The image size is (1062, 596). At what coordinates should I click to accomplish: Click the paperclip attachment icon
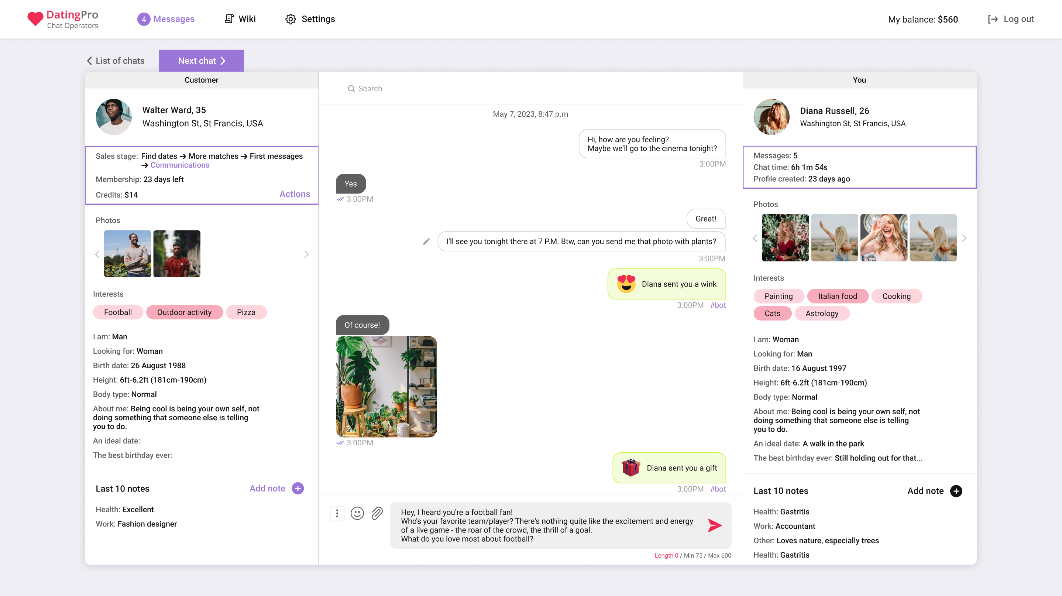coord(377,513)
